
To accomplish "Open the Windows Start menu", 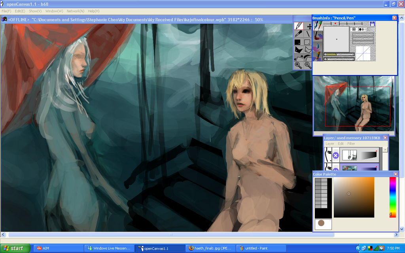I will [x=15, y=248].
